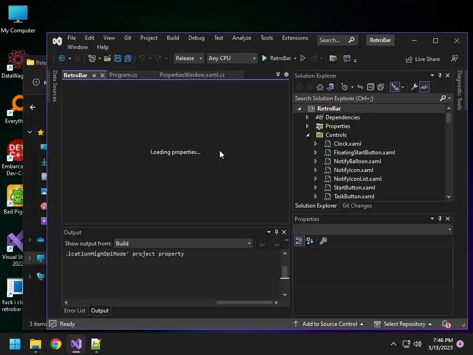Click Add to Source Control
Image resolution: width=473 pixels, height=355 pixels.
[x=328, y=324]
